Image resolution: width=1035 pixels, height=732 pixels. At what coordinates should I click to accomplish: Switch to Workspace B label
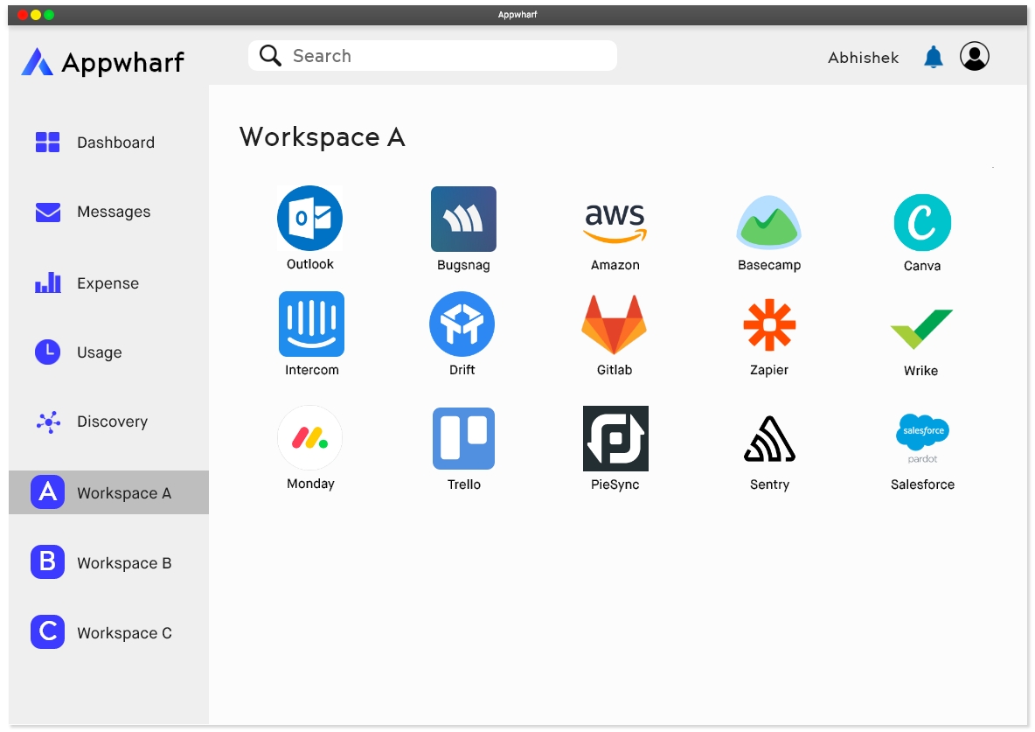(x=124, y=563)
